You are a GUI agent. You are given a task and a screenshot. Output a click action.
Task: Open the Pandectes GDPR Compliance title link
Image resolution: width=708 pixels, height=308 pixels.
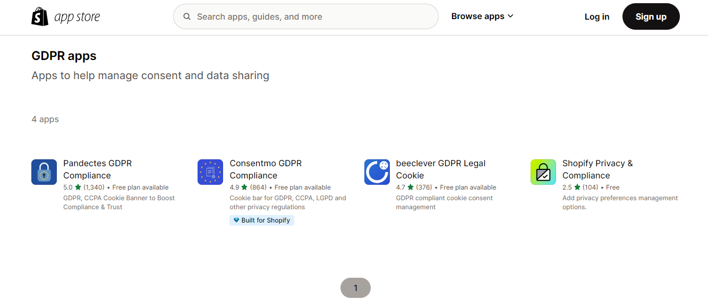pos(98,169)
